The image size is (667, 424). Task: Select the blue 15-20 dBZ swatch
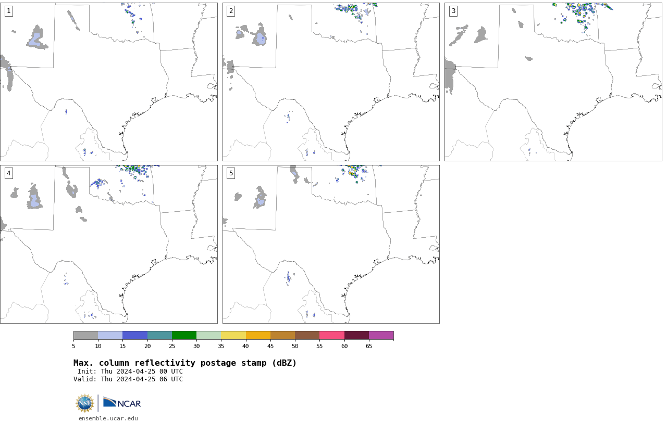pyautogui.click(x=135, y=335)
